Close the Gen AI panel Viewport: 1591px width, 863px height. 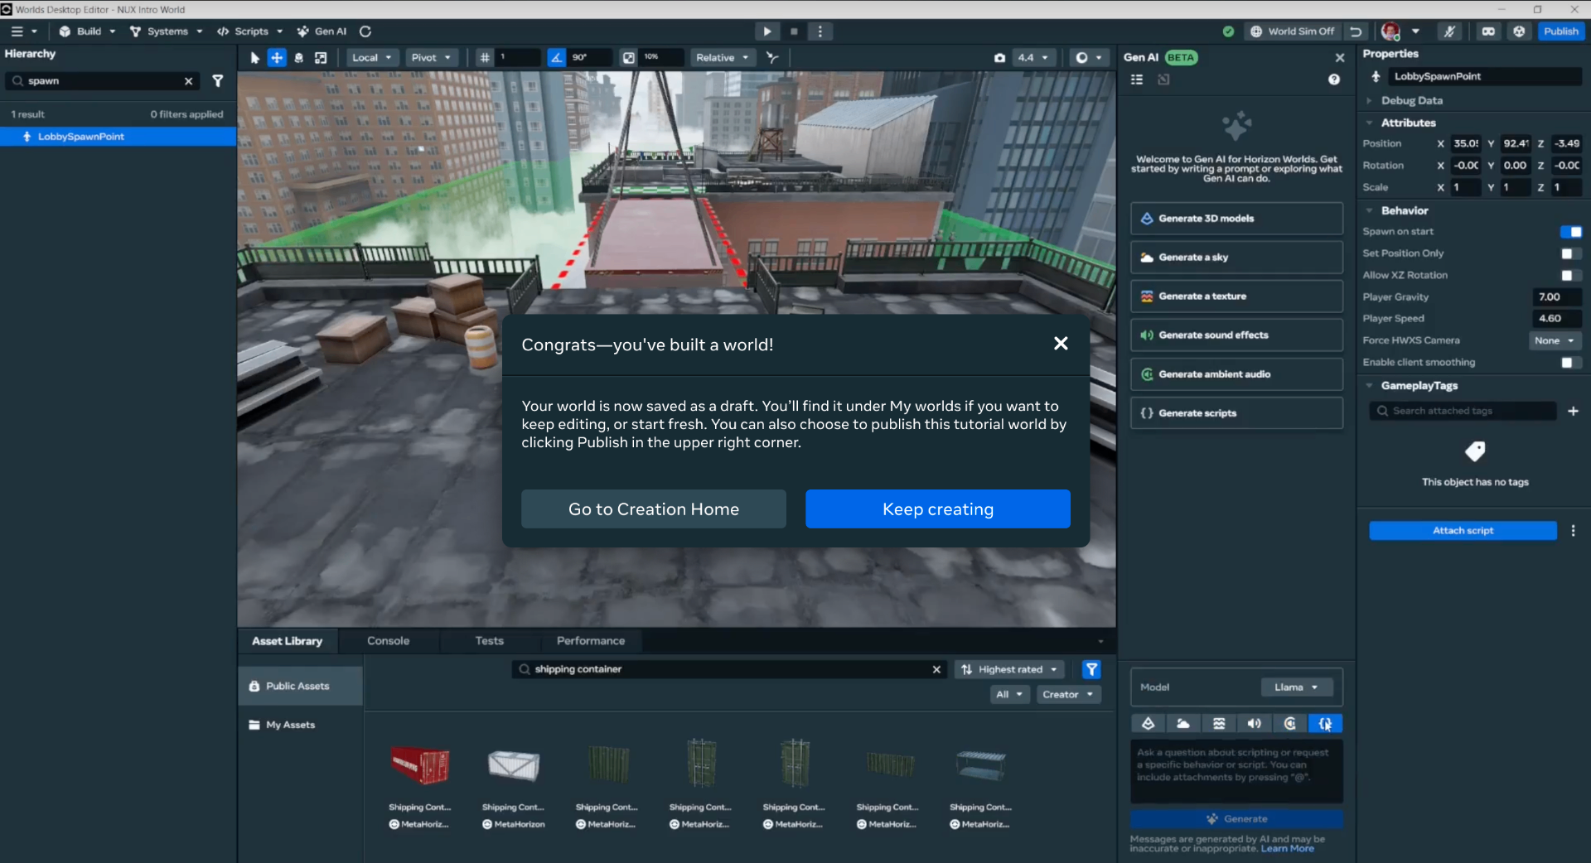(x=1340, y=58)
